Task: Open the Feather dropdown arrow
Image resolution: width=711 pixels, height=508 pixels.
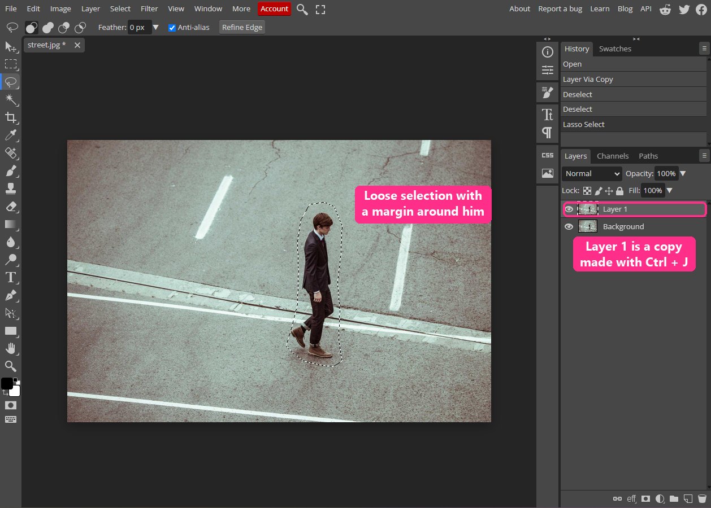Action: 156,27
